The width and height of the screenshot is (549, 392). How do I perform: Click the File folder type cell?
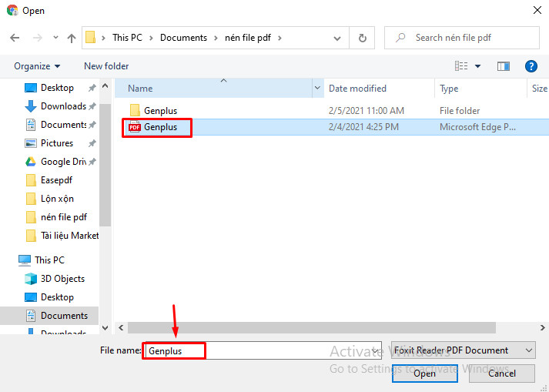(x=460, y=111)
